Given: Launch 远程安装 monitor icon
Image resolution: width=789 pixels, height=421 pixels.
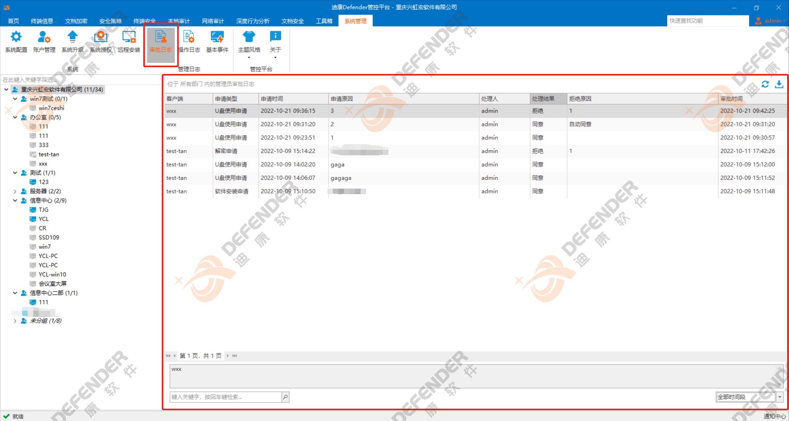Looking at the screenshot, I should (x=129, y=37).
